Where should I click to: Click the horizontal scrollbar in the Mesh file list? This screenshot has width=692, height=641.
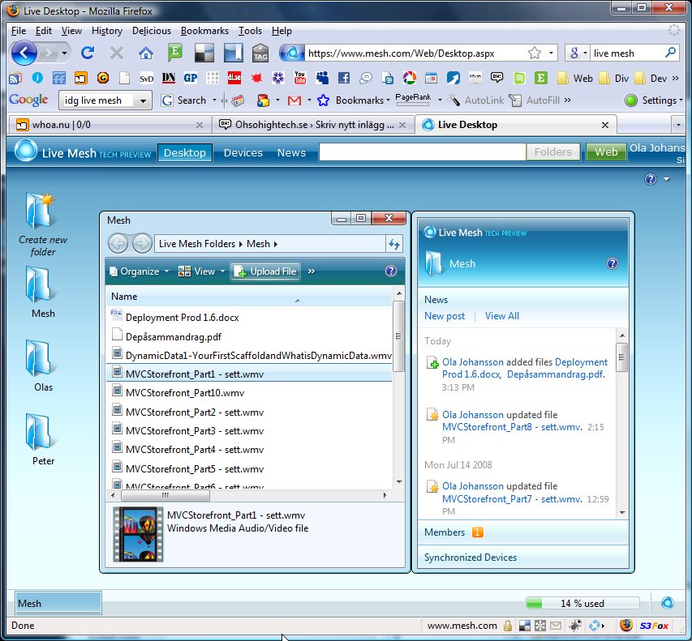click(x=165, y=495)
